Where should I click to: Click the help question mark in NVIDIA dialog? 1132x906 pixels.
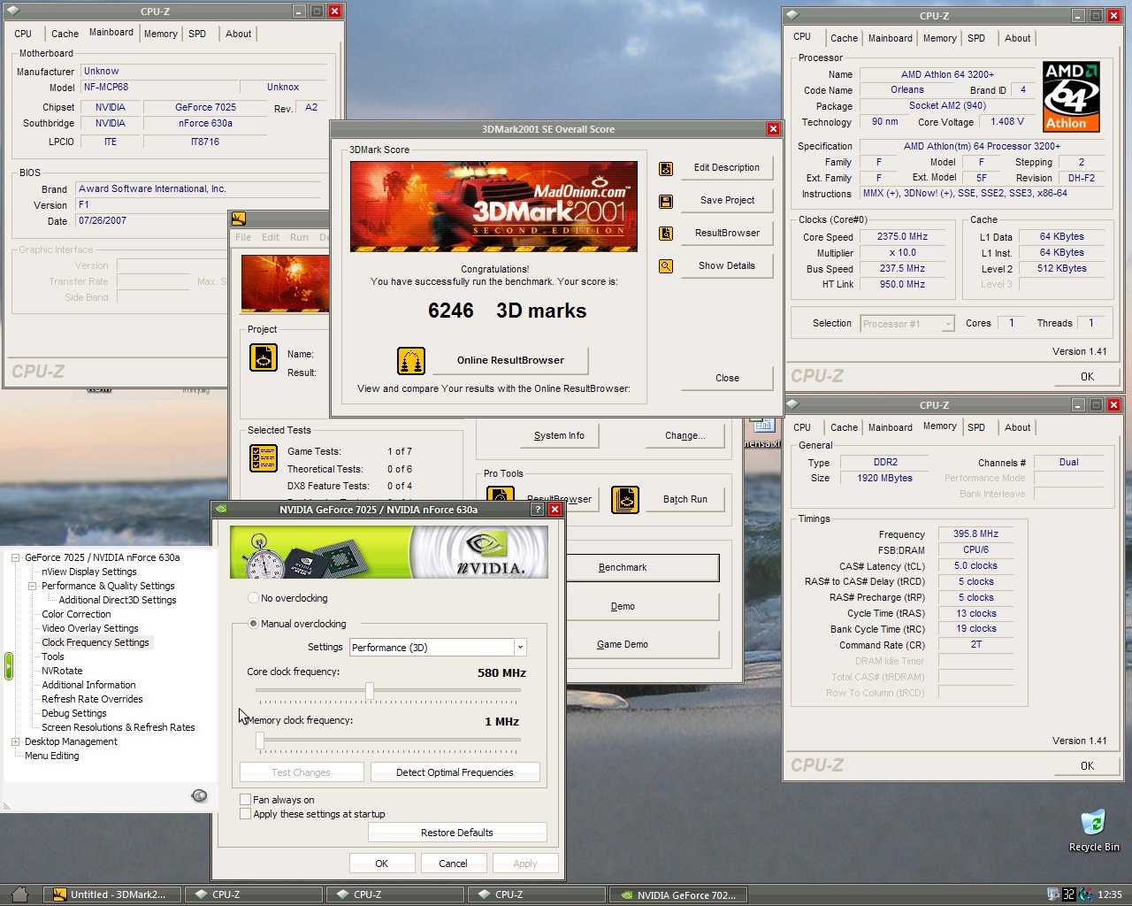(537, 510)
